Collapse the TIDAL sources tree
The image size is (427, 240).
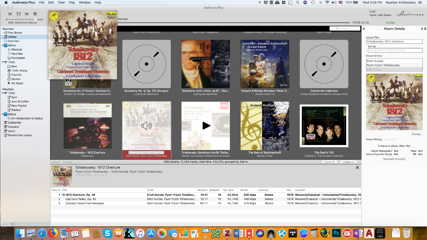[x=3, y=62]
